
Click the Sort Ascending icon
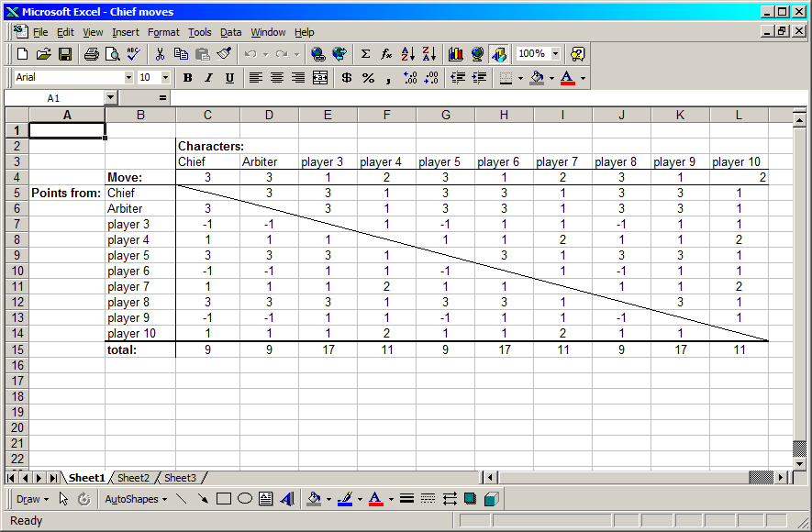click(408, 54)
